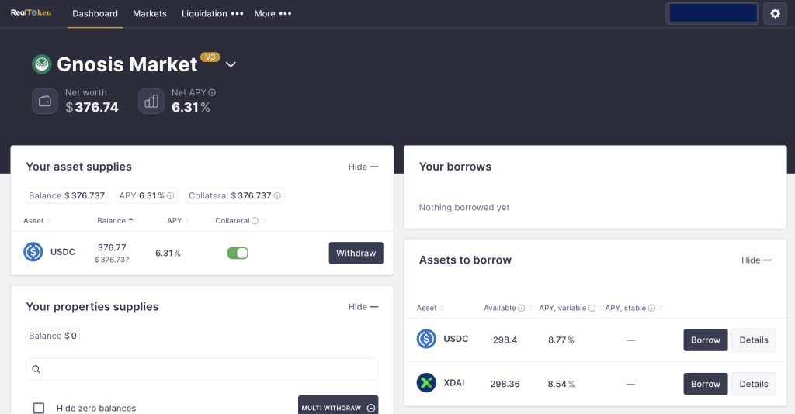Click the Gnosis Market green logo icon
Viewport: 795px width, 414px height.
42,64
